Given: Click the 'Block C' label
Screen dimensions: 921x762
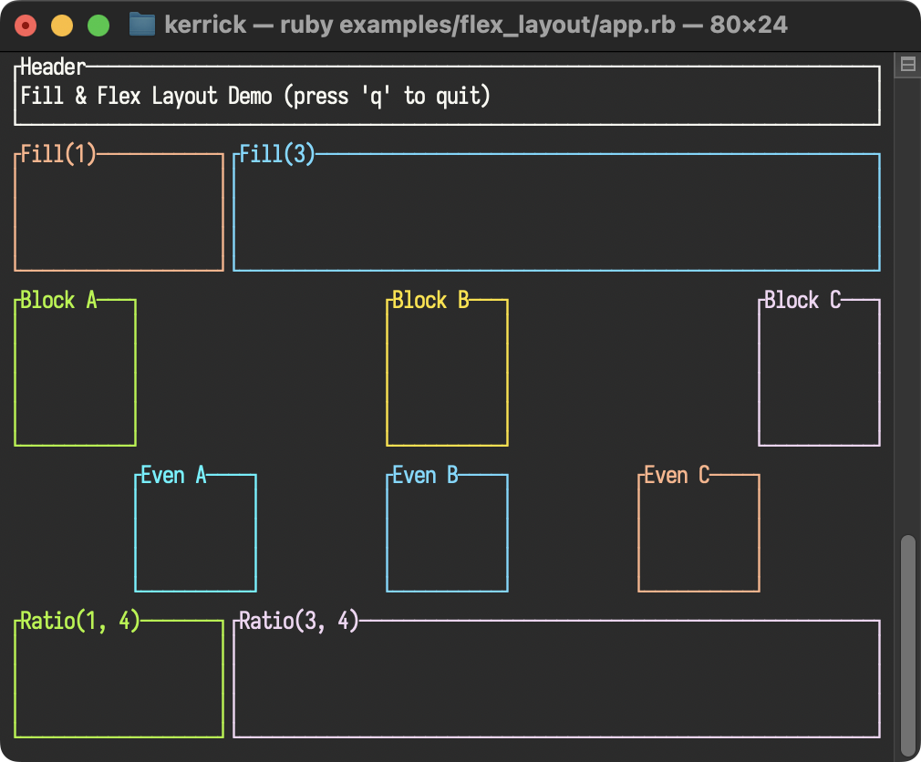Looking at the screenshot, I should point(802,300).
